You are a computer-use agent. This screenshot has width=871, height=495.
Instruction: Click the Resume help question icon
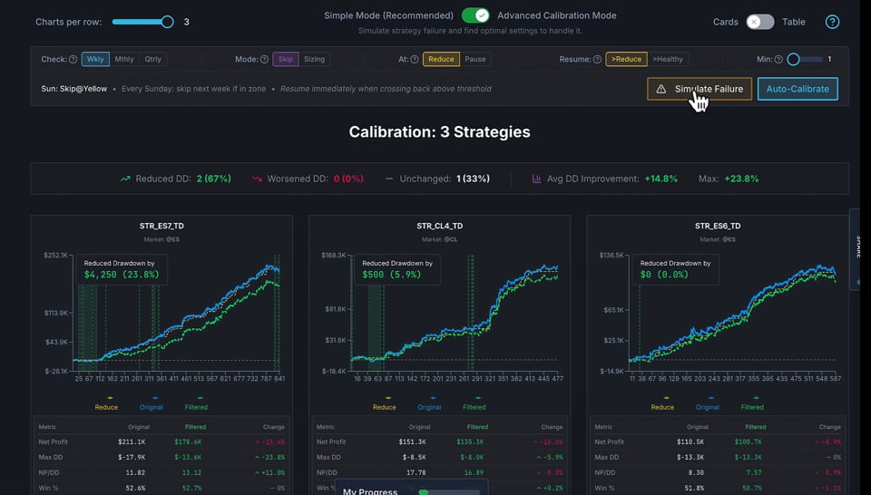(x=597, y=59)
